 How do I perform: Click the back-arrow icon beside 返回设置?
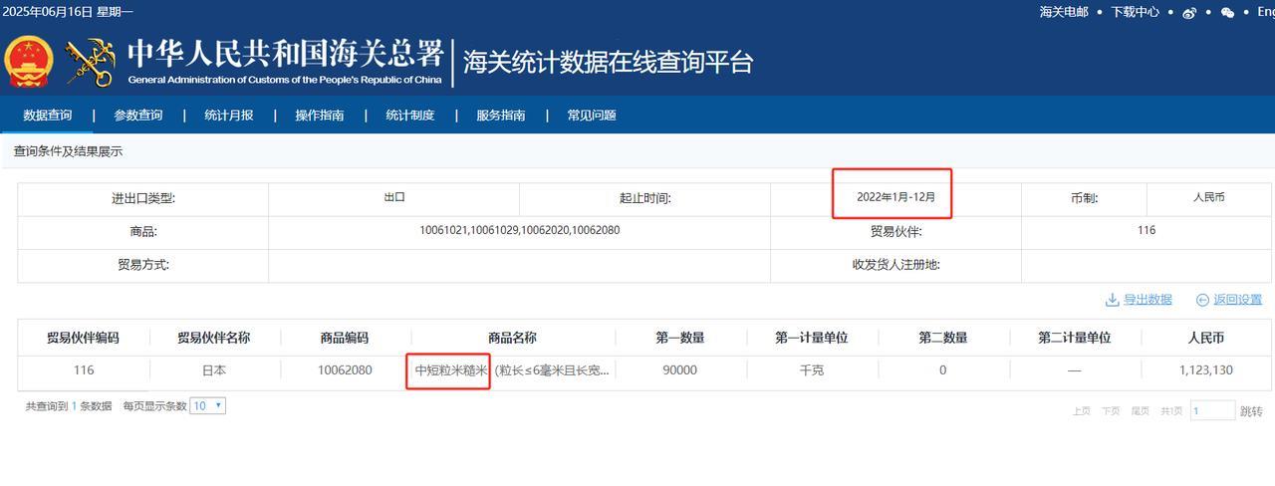[1202, 300]
